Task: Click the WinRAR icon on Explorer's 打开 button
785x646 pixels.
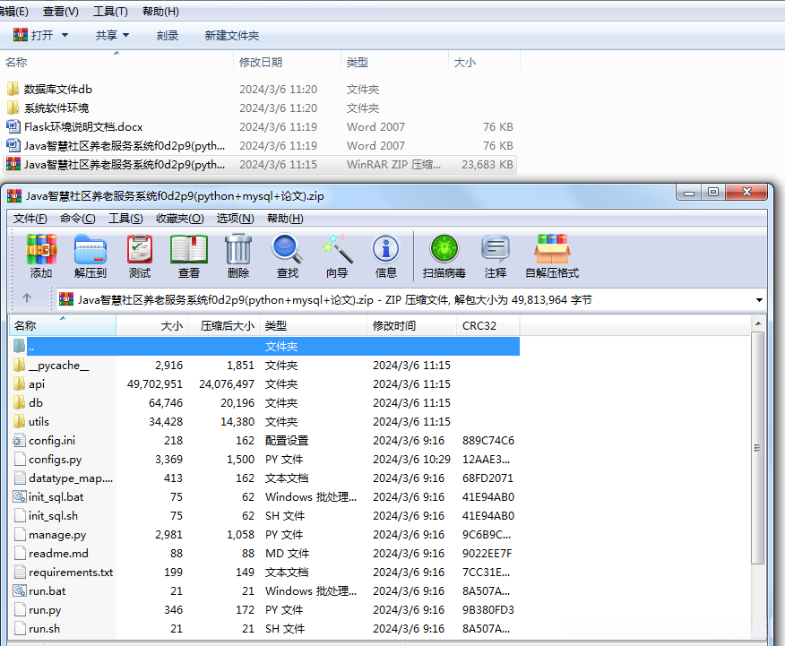Action: click(20, 35)
